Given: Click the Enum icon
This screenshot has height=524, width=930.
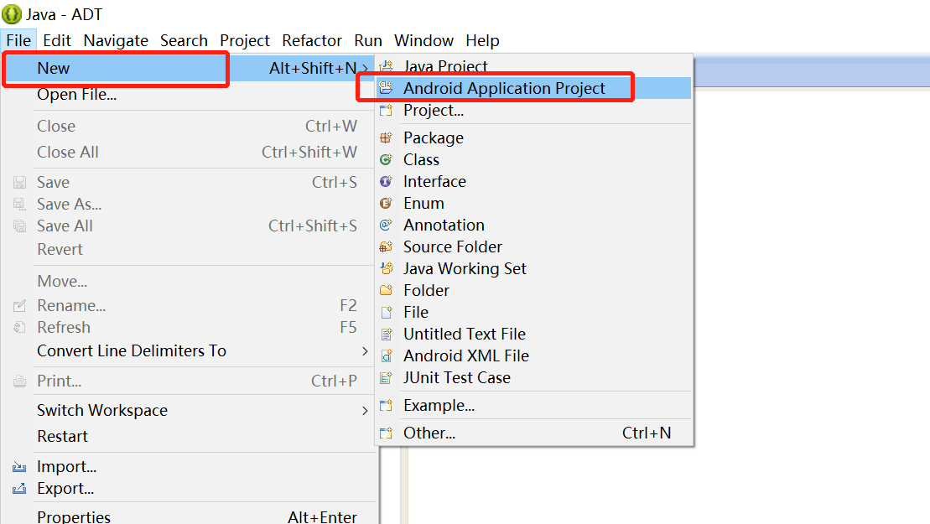Looking at the screenshot, I should coord(386,204).
